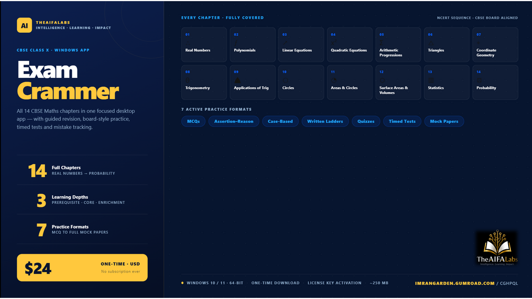Click the triangle icon in Applications of Trig

tap(238, 80)
